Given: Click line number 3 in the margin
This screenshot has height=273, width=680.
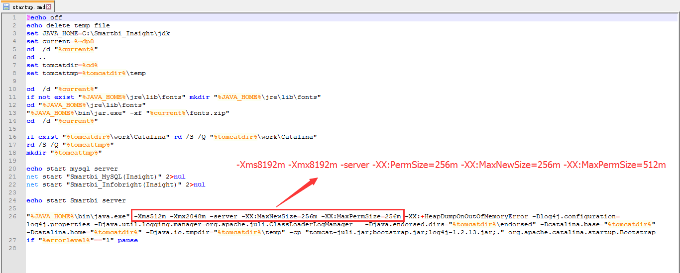Looking at the screenshot, I should [14, 33].
